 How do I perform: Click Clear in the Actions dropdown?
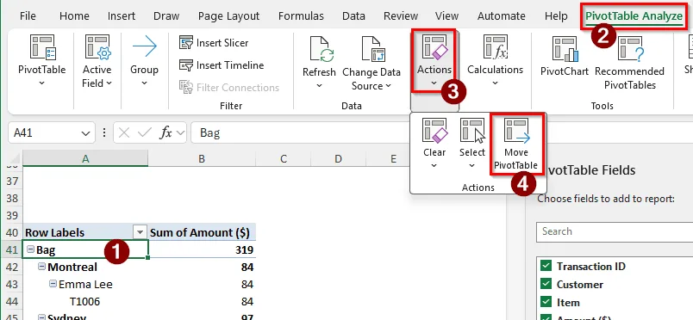[x=434, y=143]
